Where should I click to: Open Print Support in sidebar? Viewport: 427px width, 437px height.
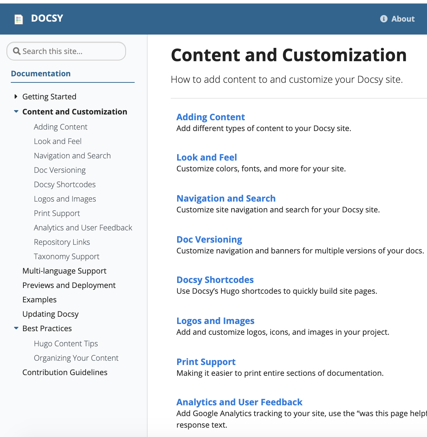pyautogui.click(x=57, y=213)
